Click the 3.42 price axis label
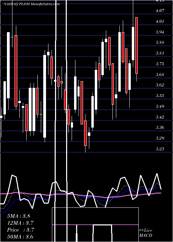 160,117
